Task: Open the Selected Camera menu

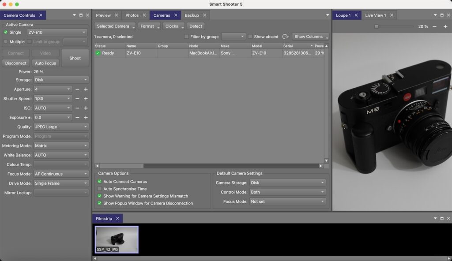Action: point(115,26)
